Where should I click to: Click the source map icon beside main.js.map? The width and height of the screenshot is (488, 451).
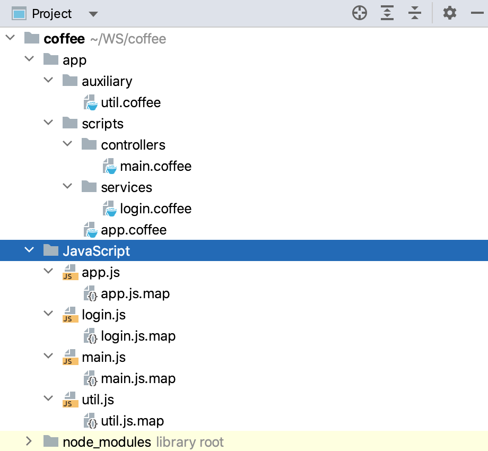89,378
